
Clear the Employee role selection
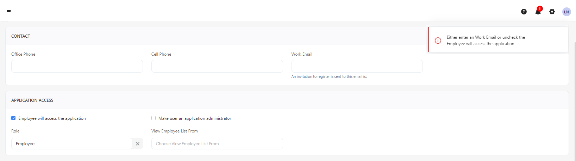coord(138,144)
